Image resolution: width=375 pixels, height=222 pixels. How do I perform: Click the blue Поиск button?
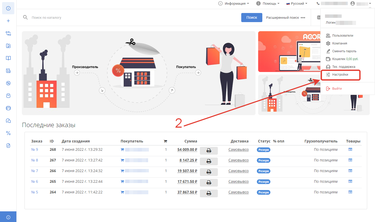[252, 17]
